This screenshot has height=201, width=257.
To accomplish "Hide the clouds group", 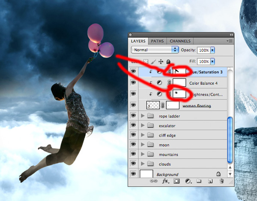I will 133,163.
